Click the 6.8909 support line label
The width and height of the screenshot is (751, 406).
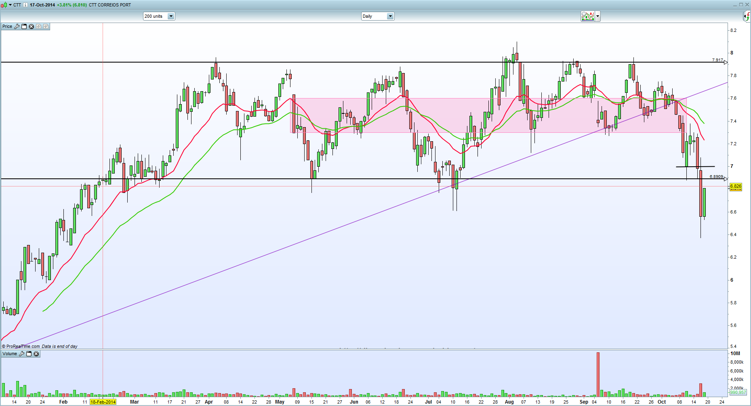(716, 176)
